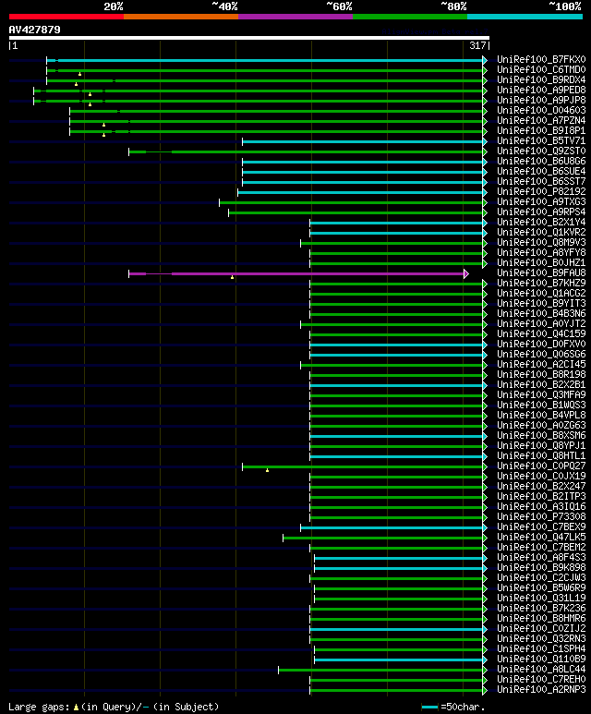
Task: Click the yellow gap marker under B9FAU8 bar
Action: [232, 277]
